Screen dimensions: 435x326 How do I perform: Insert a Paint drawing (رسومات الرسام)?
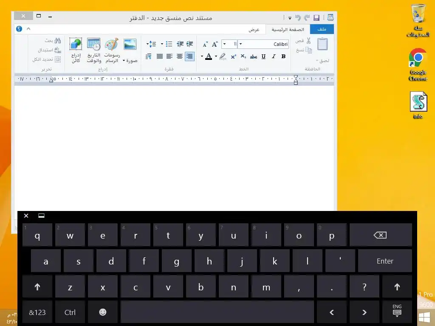pyautogui.click(x=112, y=51)
